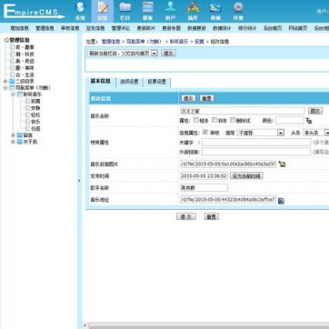
Task: Click the title font color picker icon
Action: [309, 121]
